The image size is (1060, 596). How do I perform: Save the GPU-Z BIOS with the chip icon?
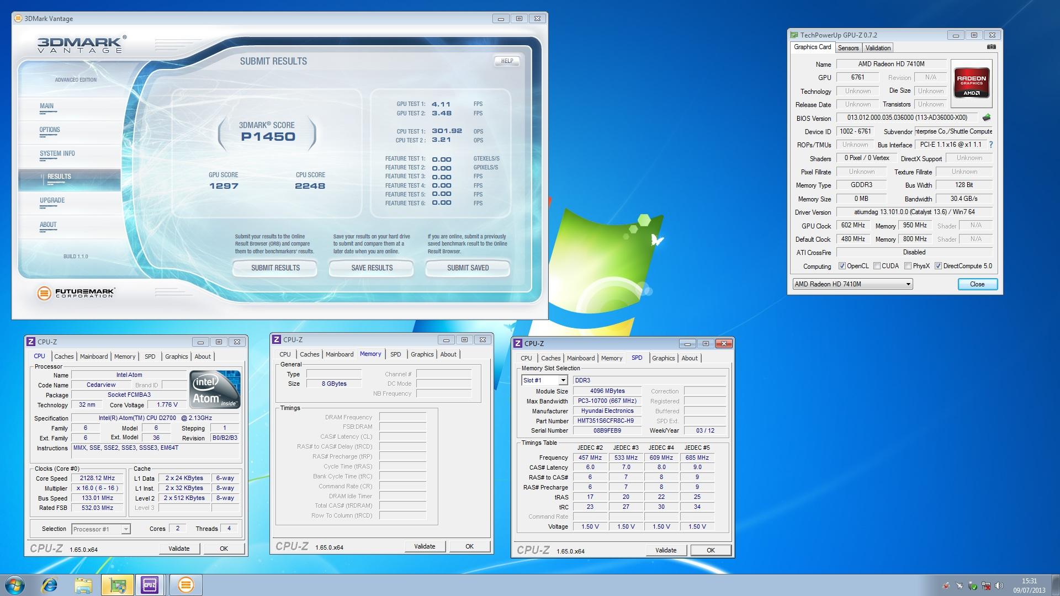coord(987,118)
